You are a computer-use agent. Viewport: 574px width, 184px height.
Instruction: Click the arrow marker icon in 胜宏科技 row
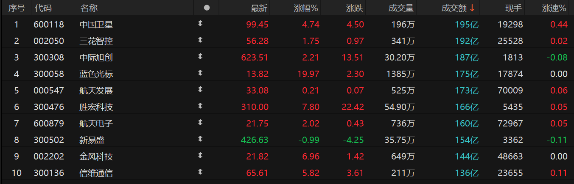[x=200, y=107]
